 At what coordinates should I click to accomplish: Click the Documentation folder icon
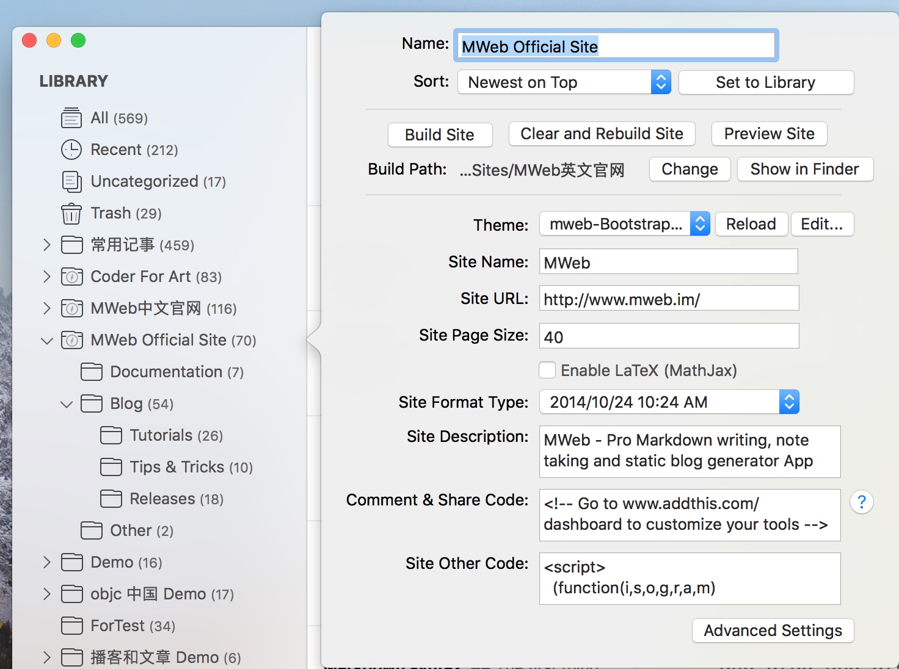92,372
